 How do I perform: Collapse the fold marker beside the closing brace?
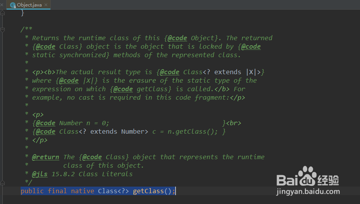coord(3,13)
